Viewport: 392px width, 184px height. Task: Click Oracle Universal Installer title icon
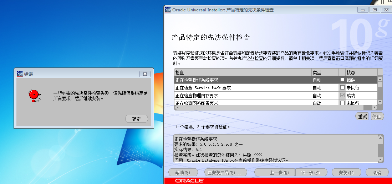[x=168, y=10]
